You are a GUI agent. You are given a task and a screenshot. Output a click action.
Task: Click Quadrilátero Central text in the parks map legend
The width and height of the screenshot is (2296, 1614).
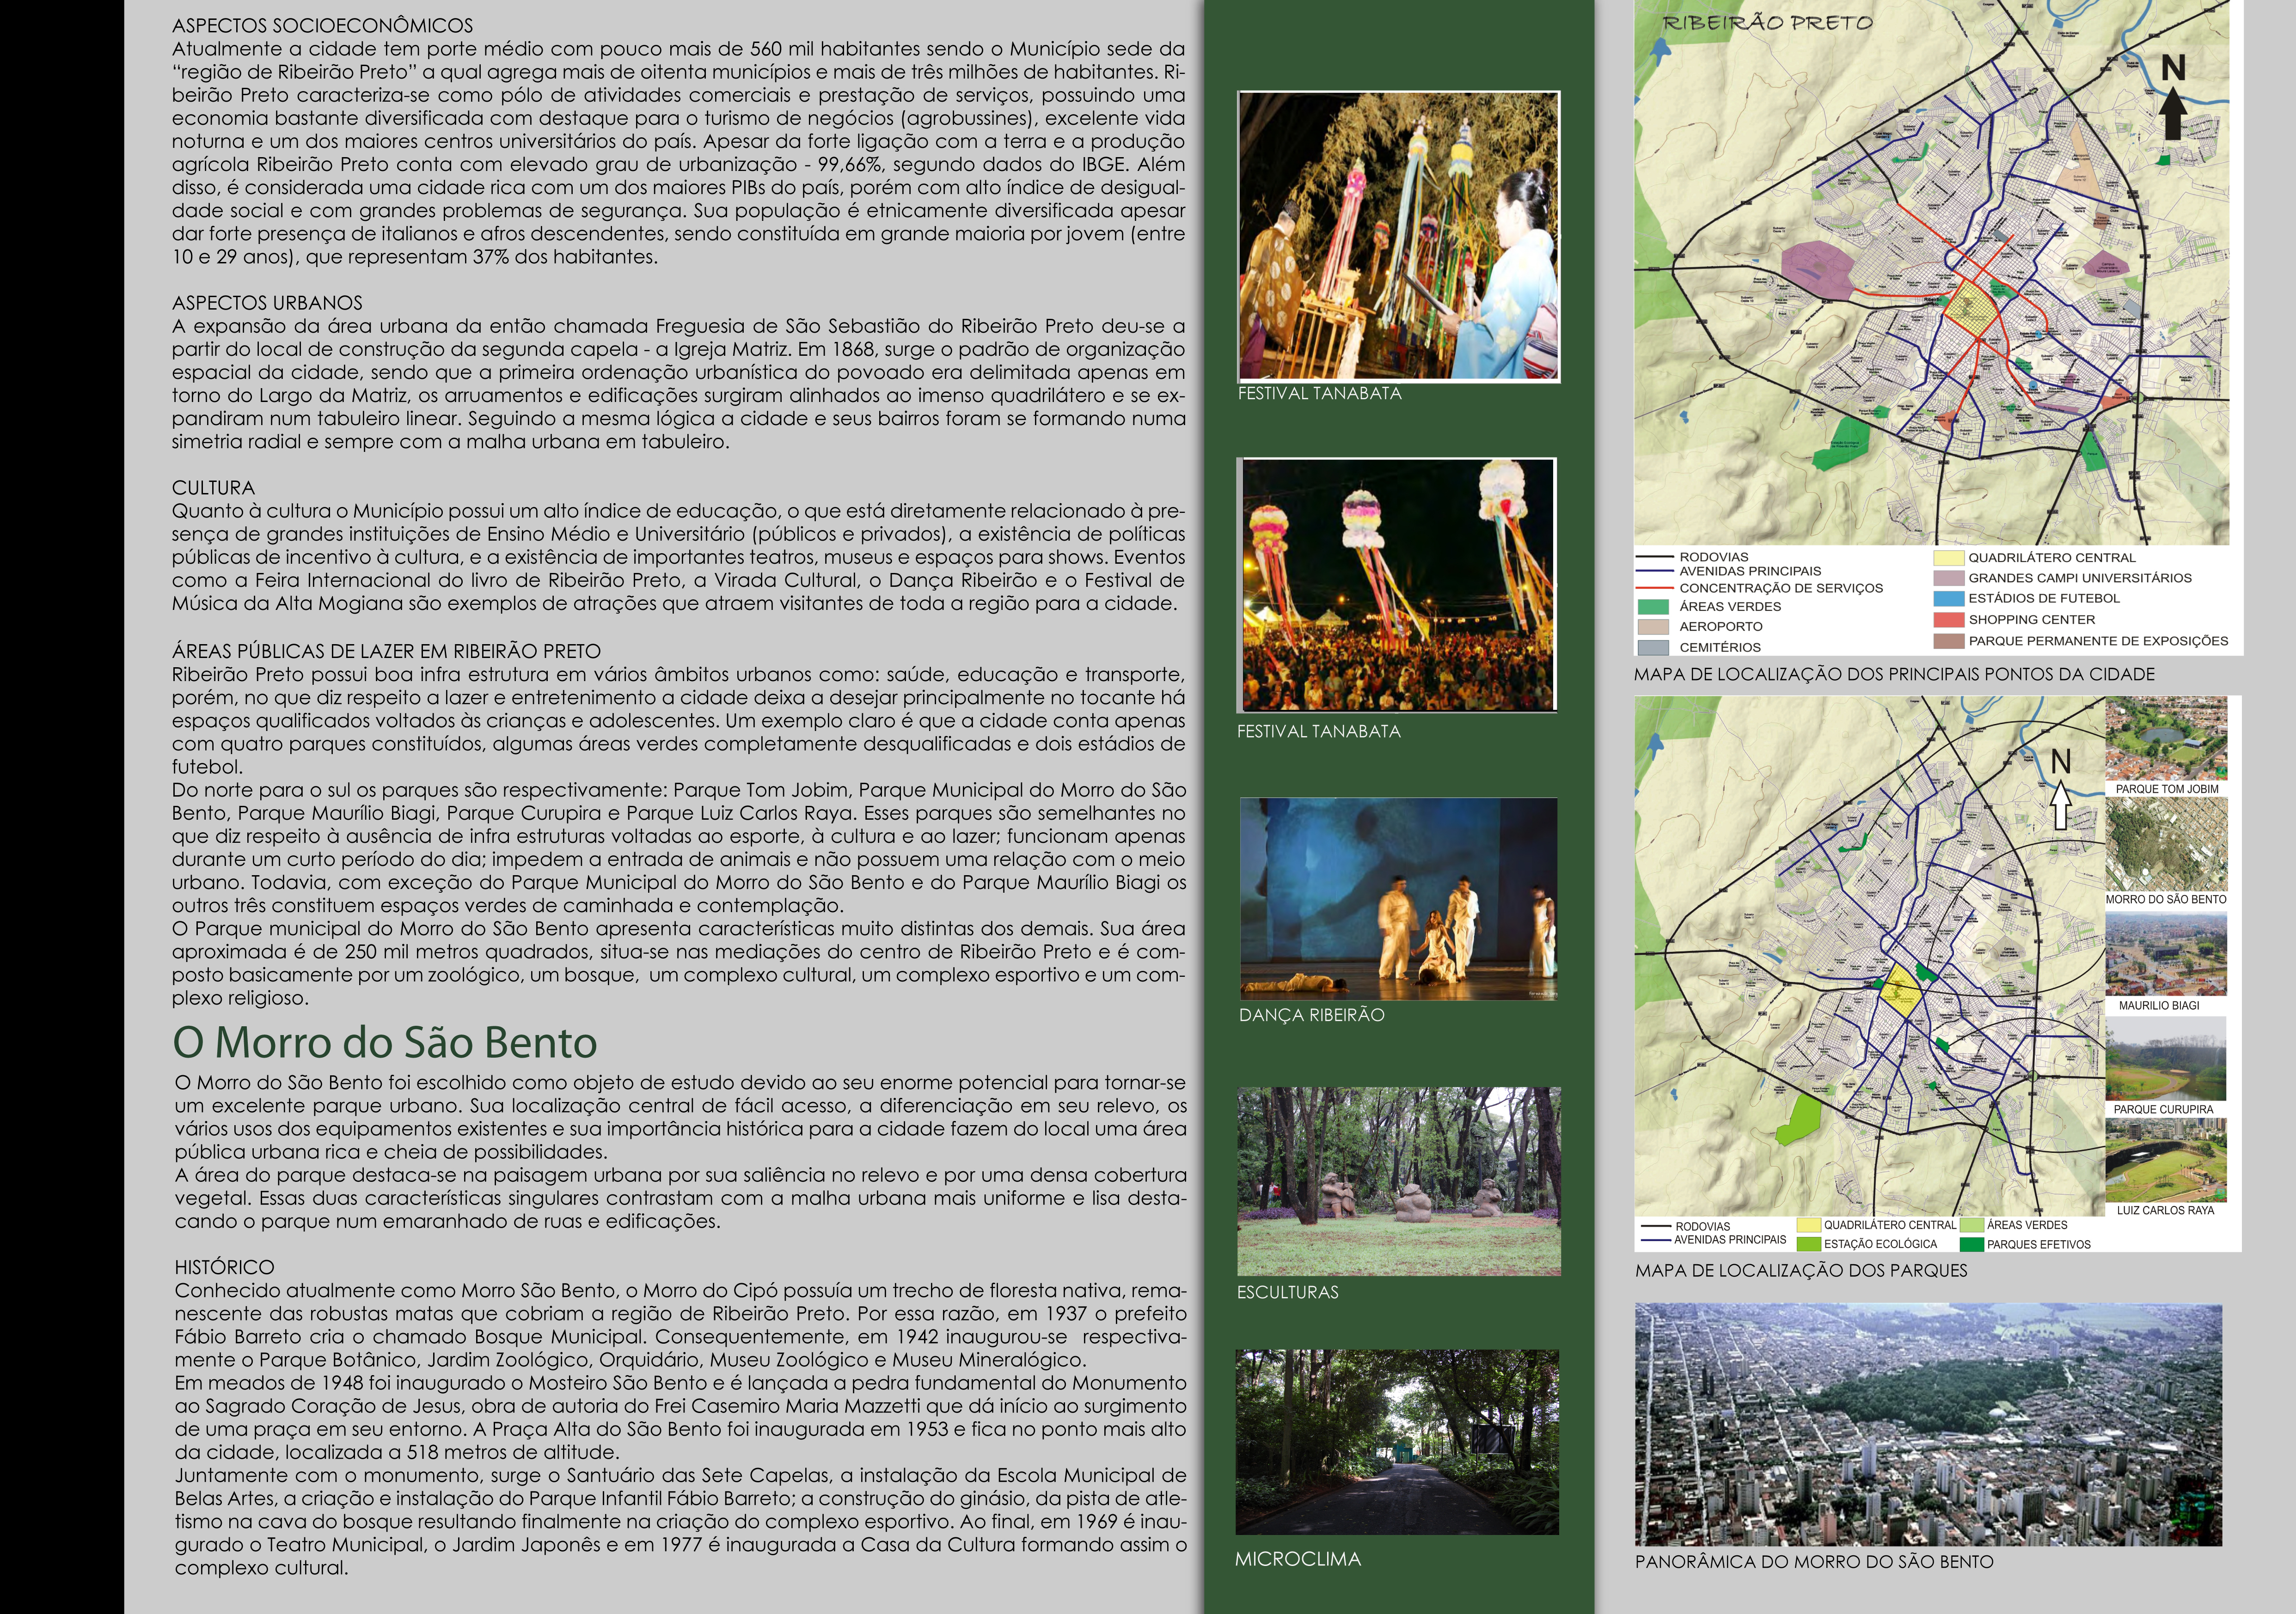pyautogui.click(x=1890, y=1225)
